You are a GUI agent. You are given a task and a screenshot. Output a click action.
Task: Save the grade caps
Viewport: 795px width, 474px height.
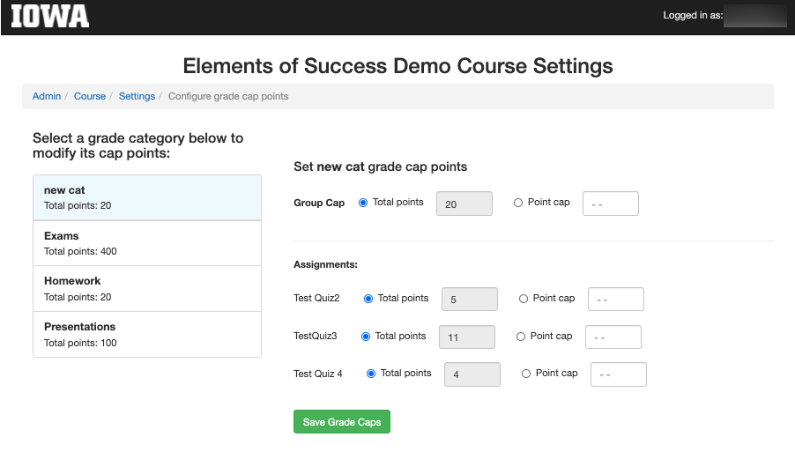click(x=342, y=422)
